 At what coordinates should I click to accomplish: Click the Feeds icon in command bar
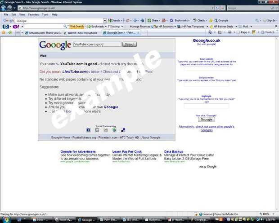click(220, 32)
